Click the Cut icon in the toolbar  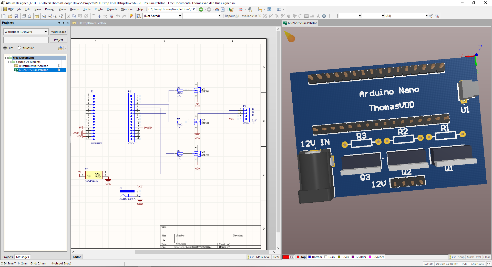coord(68,16)
